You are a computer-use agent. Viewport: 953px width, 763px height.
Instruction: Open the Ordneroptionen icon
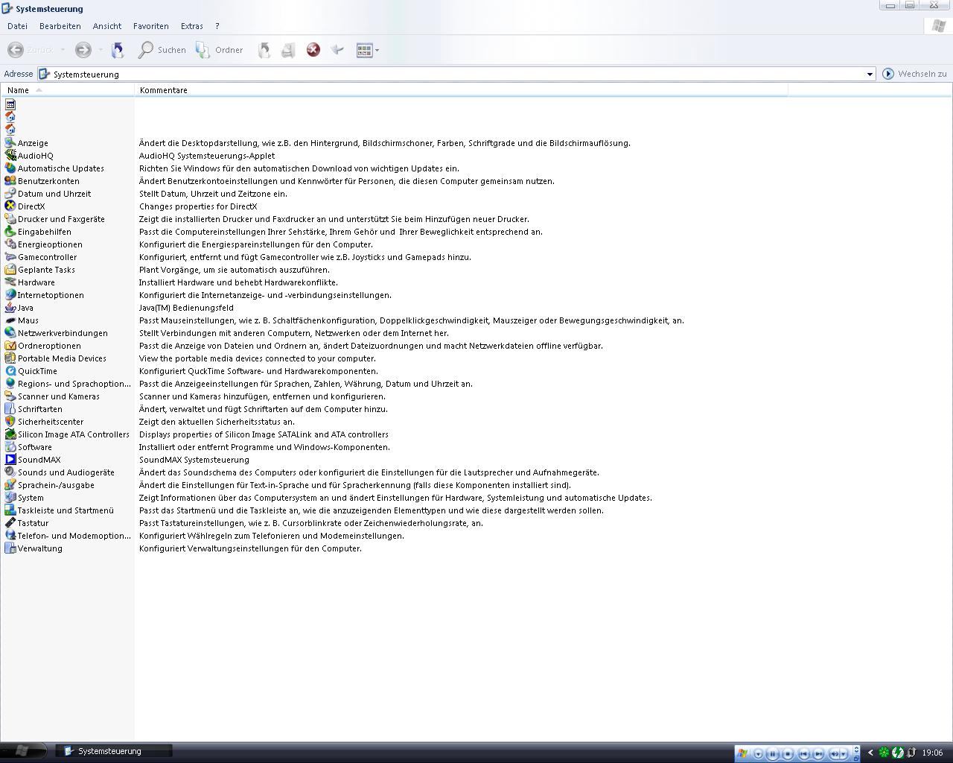click(10, 346)
